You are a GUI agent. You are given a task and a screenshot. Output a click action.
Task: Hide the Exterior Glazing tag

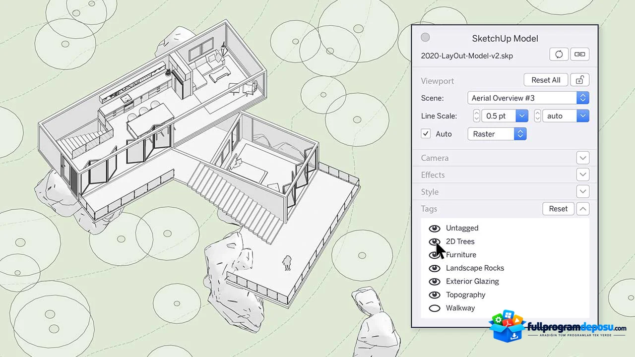point(435,281)
